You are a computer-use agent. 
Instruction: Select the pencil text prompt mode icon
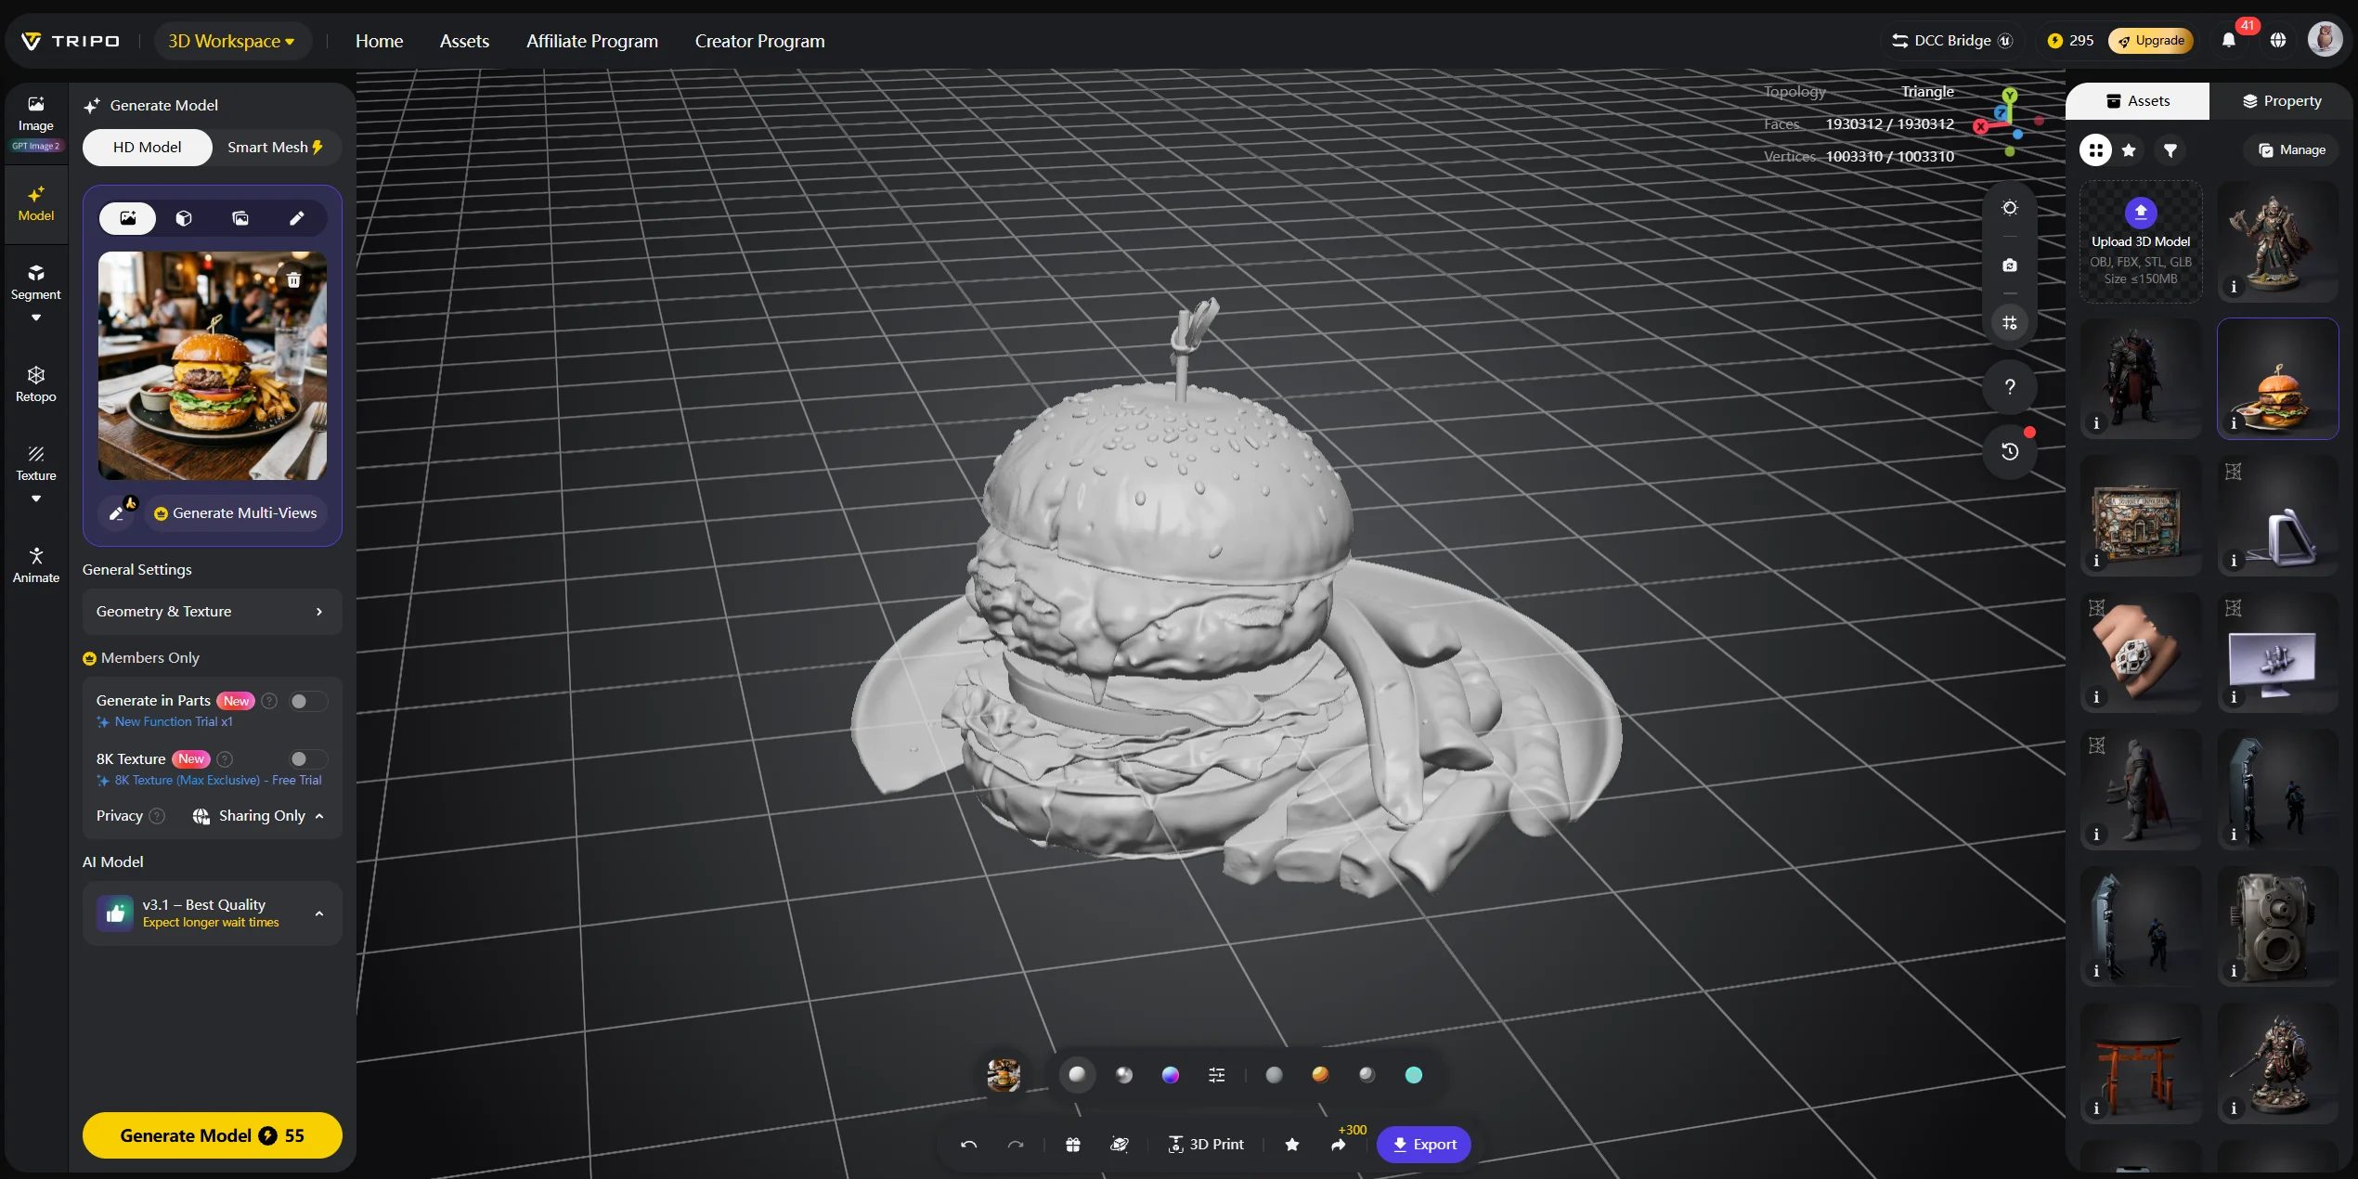(296, 218)
